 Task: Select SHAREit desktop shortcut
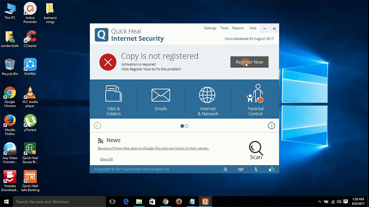pyautogui.click(x=30, y=67)
